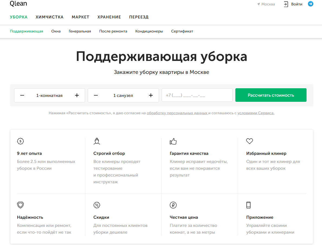Decrease bathroom count with minus
Viewport: 322px width, 245px height.
pyautogui.click(x=96, y=95)
